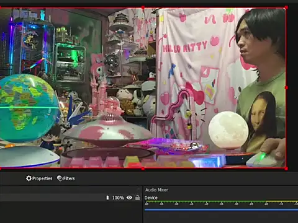This screenshot has height=223, width=298.
Task: Click the battery icon beside 100%
Action: point(107,198)
